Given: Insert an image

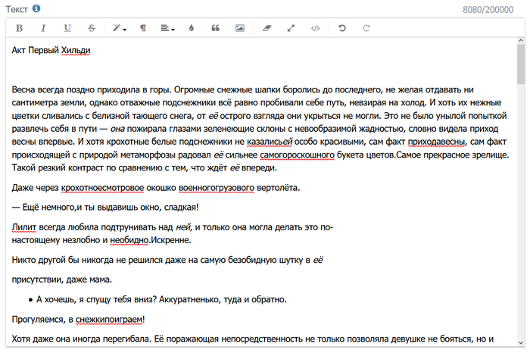Looking at the screenshot, I should [x=240, y=28].
